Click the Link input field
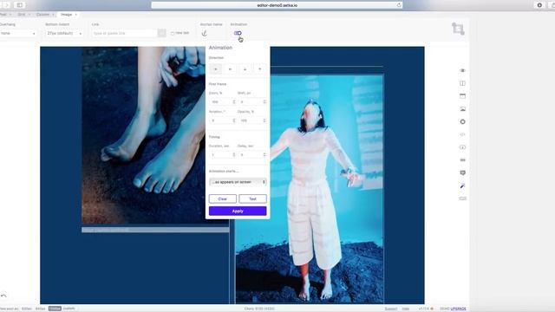Image resolution: width=555 pixels, height=312 pixels. click(x=124, y=33)
